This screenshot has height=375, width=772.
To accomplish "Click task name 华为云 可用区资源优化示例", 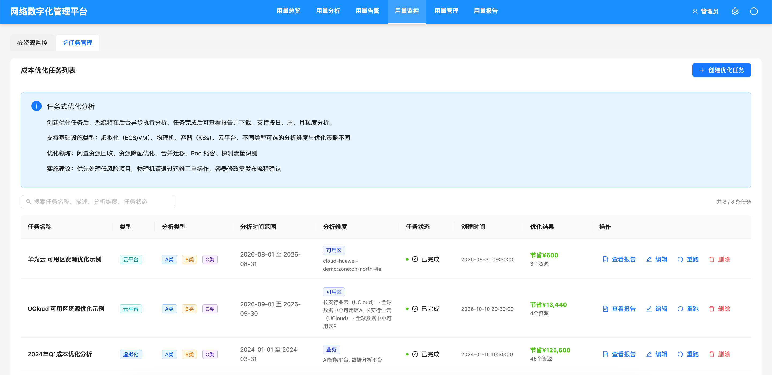I will point(64,259).
